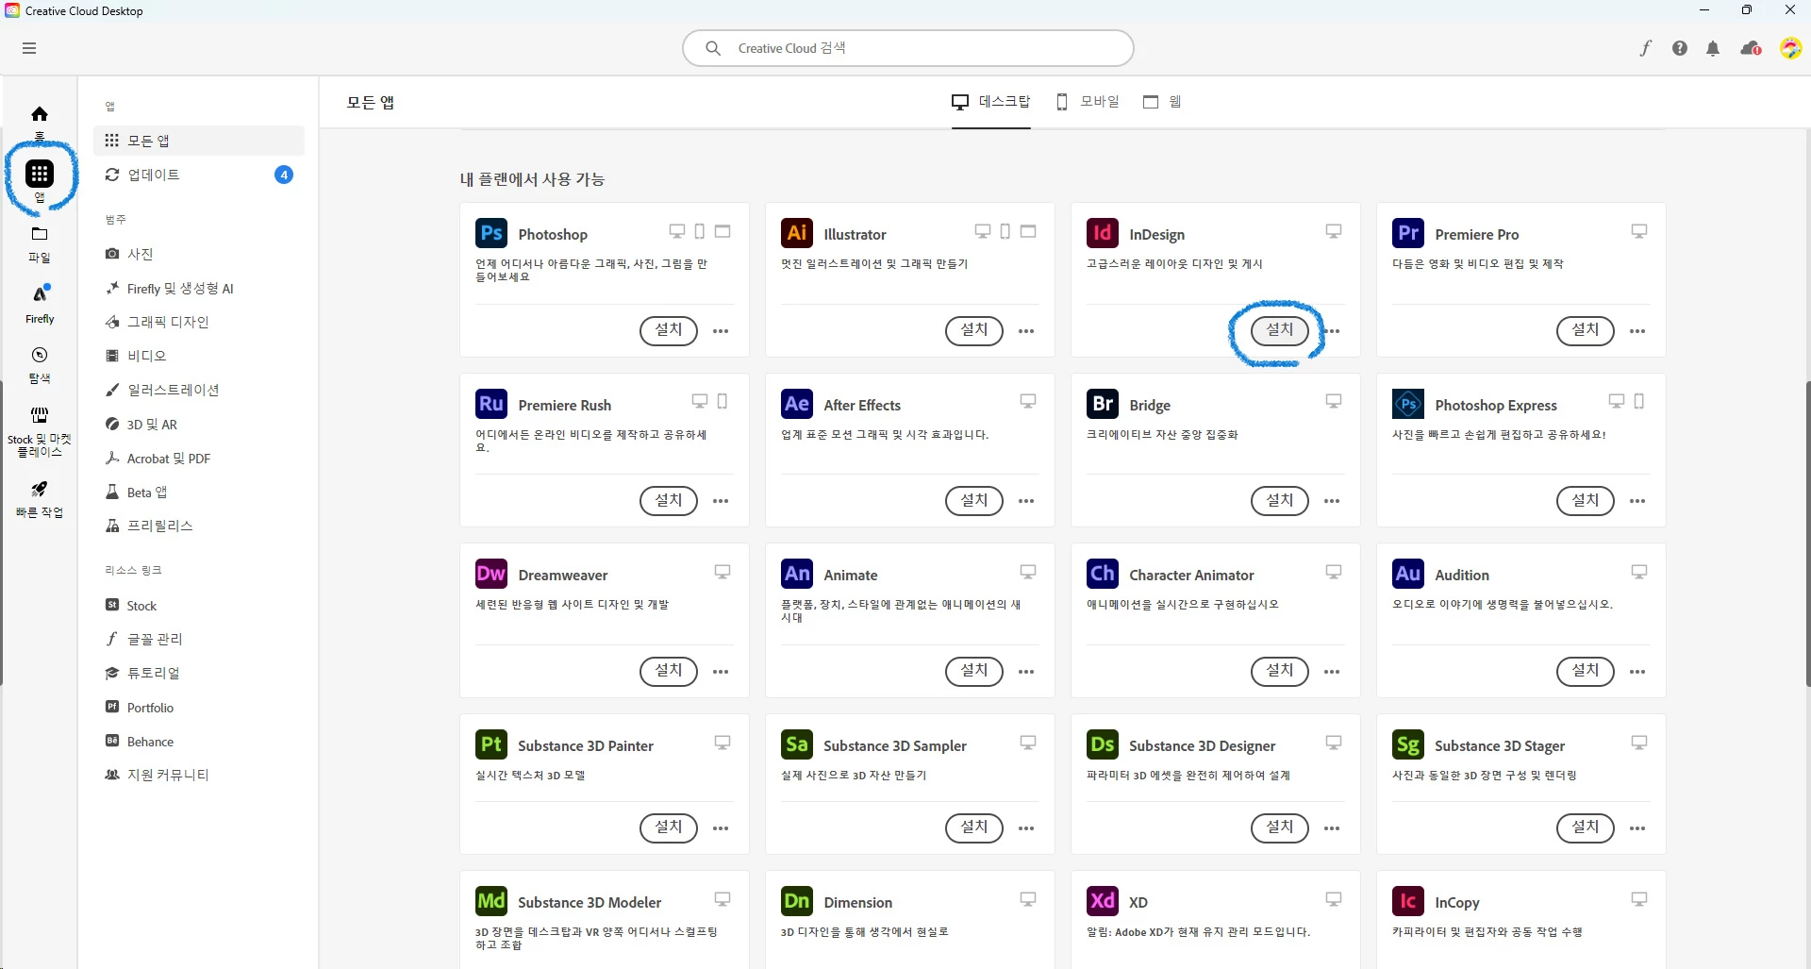Image resolution: width=1811 pixels, height=969 pixels.
Task: Open Firefly in left rail
Action: tap(40, 304)
